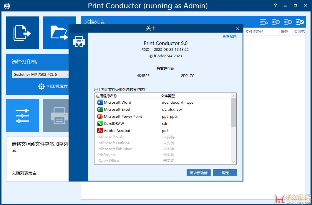Select the CorelDRAW row text
Image resolution: width=312 pixels, height=205 pixels.
114,124
